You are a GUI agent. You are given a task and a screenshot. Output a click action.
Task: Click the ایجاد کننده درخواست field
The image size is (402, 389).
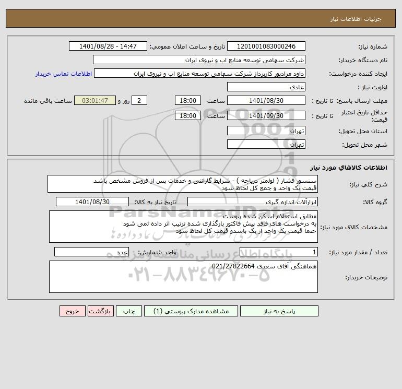coord(199,73)
